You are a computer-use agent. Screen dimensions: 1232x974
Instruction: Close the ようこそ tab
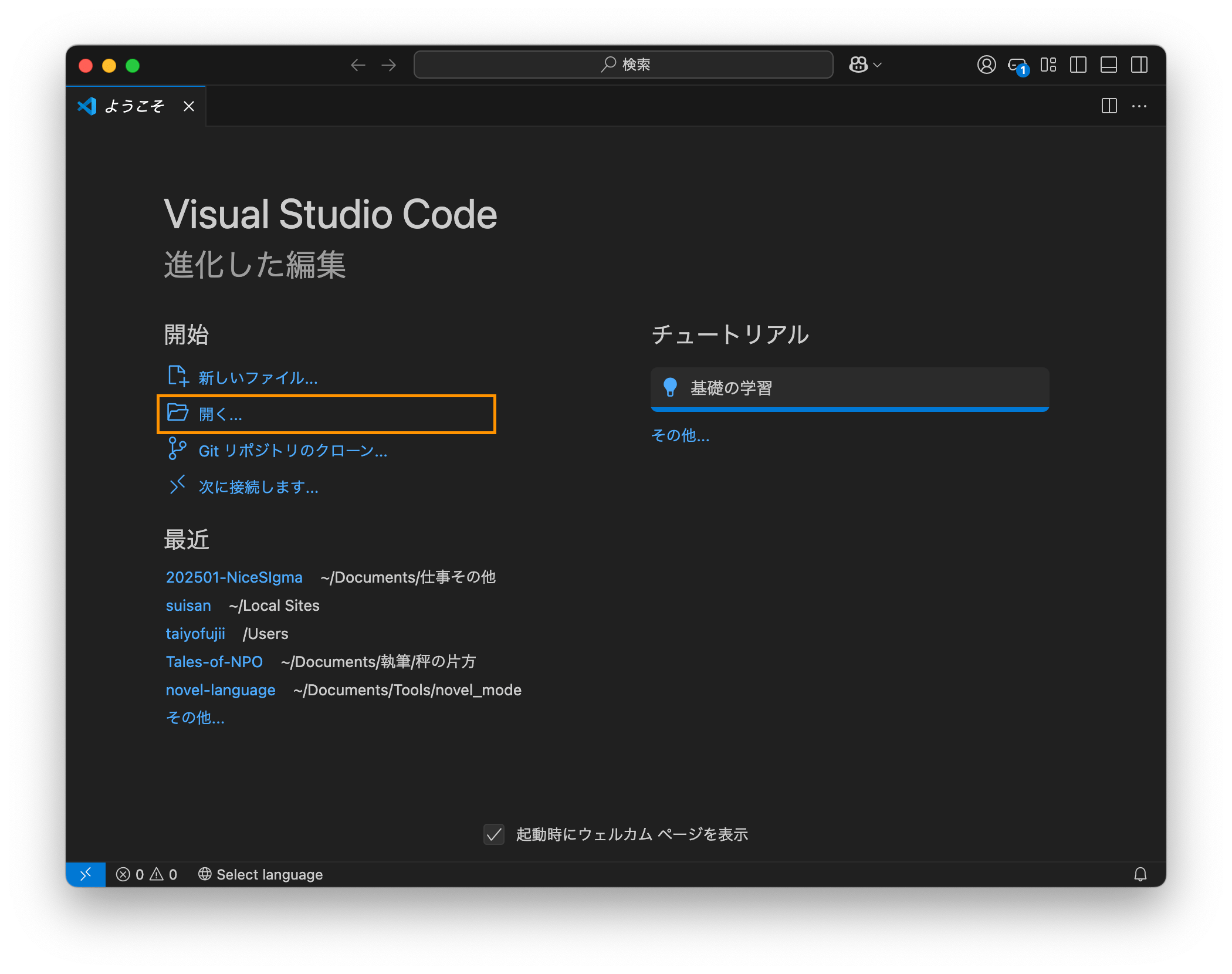pos(189,106)
